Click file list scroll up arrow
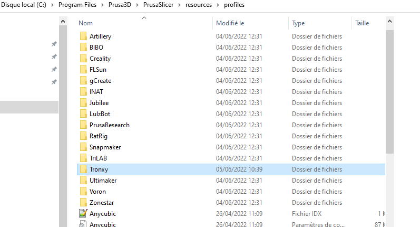This screenshot has height=227, width=420. (x=390, y=21)
